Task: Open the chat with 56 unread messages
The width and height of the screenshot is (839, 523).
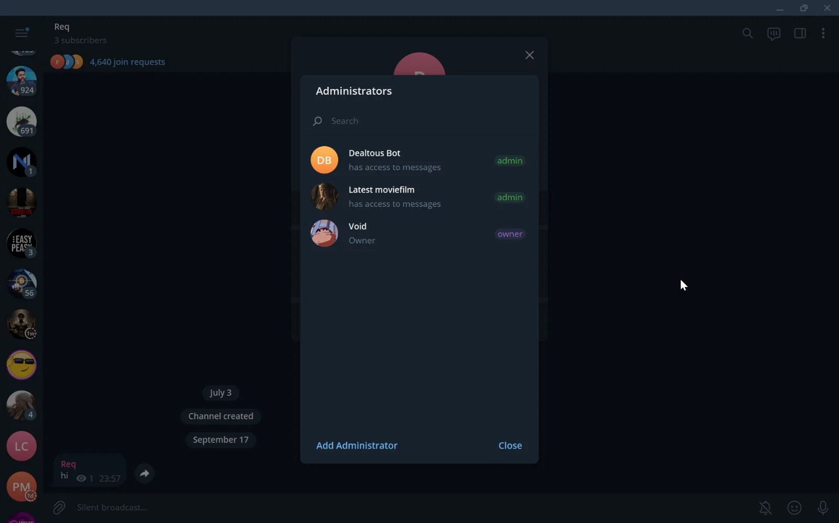Action: (21, 284)
